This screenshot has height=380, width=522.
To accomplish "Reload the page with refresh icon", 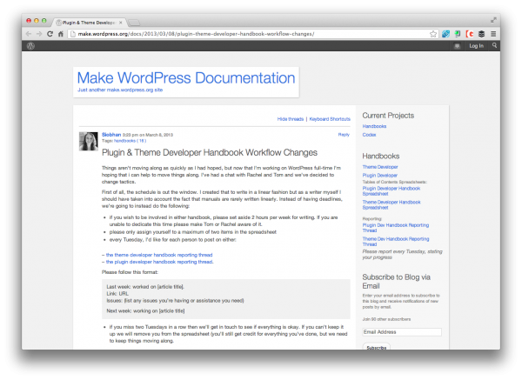I will pyautogui.click(x=50, y=34).
